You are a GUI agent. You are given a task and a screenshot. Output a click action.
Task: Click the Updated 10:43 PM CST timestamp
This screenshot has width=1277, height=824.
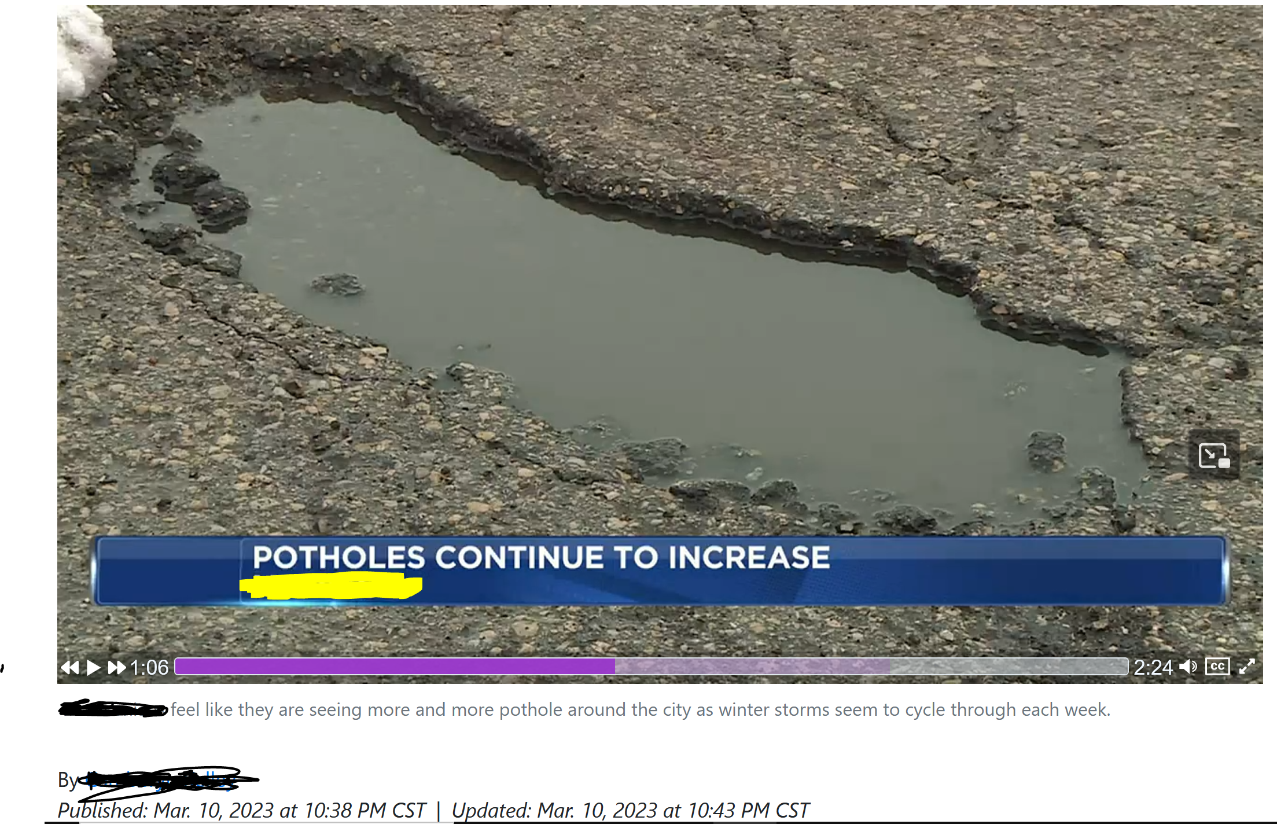click(x=630, y=811)
